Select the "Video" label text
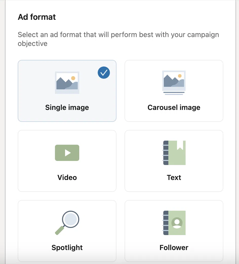The height and width of the screenshot is (264, 239). 67,177
